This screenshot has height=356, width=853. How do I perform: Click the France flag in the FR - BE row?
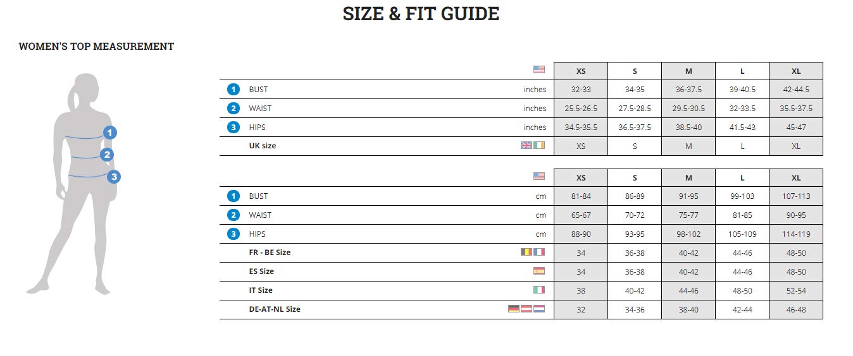pos(539,252)
